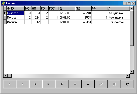Edit record with up-triangle navigator button
Image resolution: width=137 pixels, height=94 pixels.
click(x=88, y=84)
